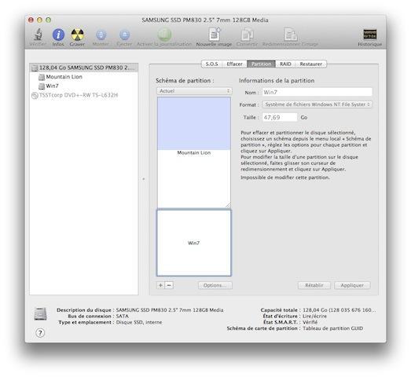Click the Capacité totale 128,04 Go value
This screenshot has height=377, width=411.
(x=339, y=310)
